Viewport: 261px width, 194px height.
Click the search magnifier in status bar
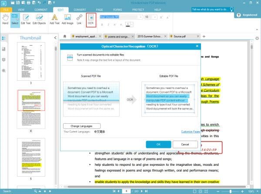point(36,191)
